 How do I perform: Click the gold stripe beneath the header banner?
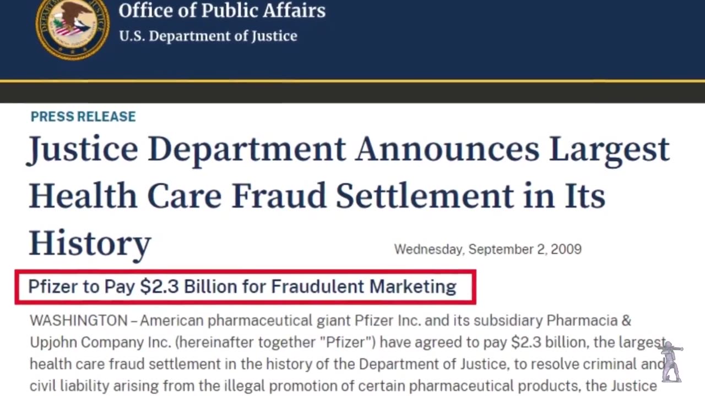(352, 81)
